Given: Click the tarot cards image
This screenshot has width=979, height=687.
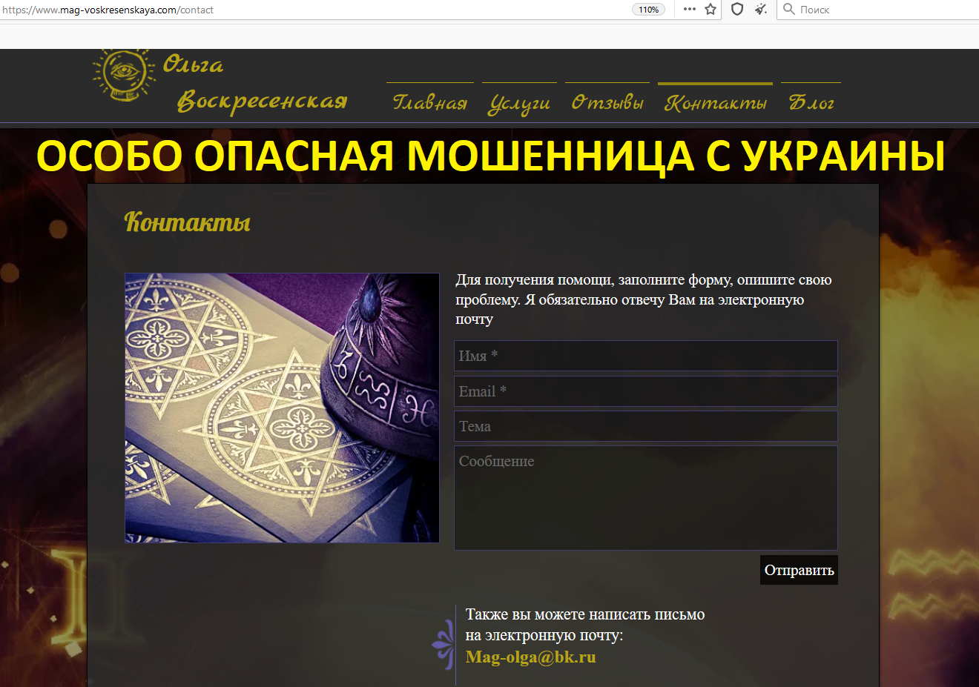Looking at the screenshot, I should pyautogui.click(x=282, y=408).
